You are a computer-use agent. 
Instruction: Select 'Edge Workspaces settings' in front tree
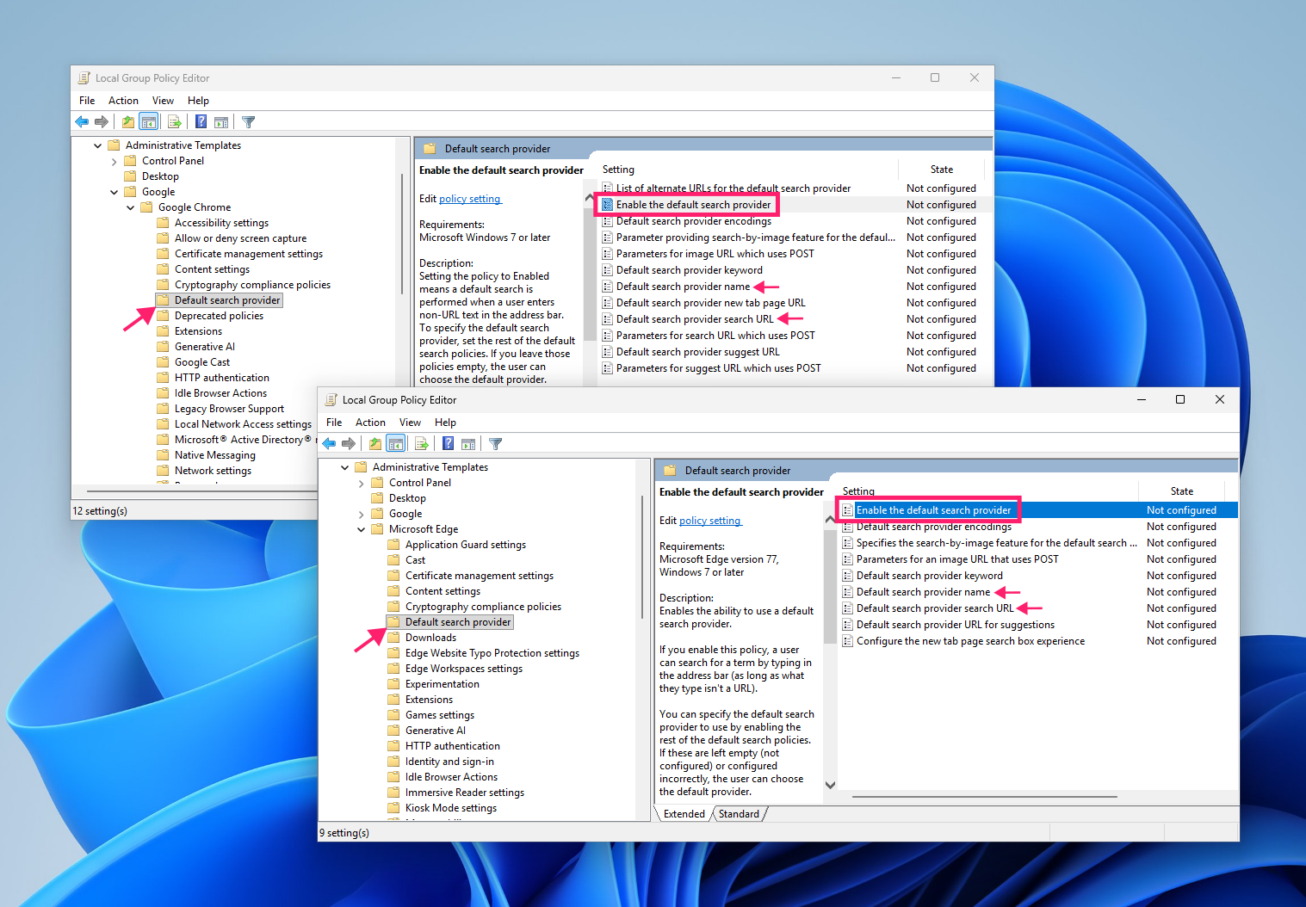click(464, 669)
